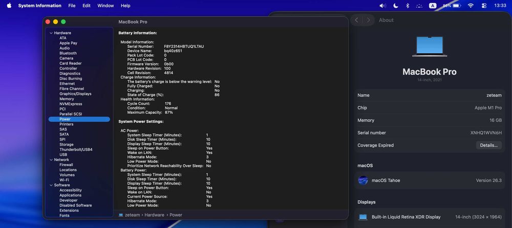Open the Apple menu
The width and height of the screenshot is (512, 228).
9,5
